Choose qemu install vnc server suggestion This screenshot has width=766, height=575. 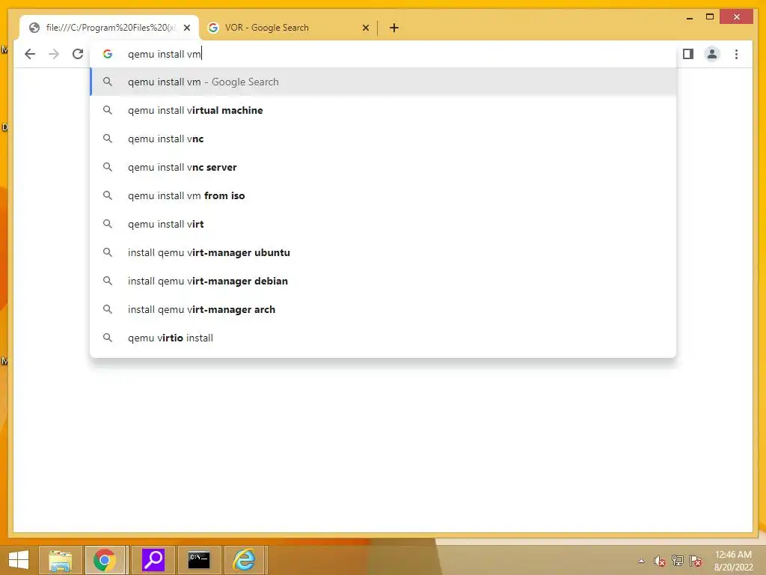[x=384, y=167]
